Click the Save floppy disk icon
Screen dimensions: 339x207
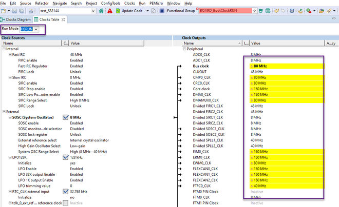[x=14, y=11]
